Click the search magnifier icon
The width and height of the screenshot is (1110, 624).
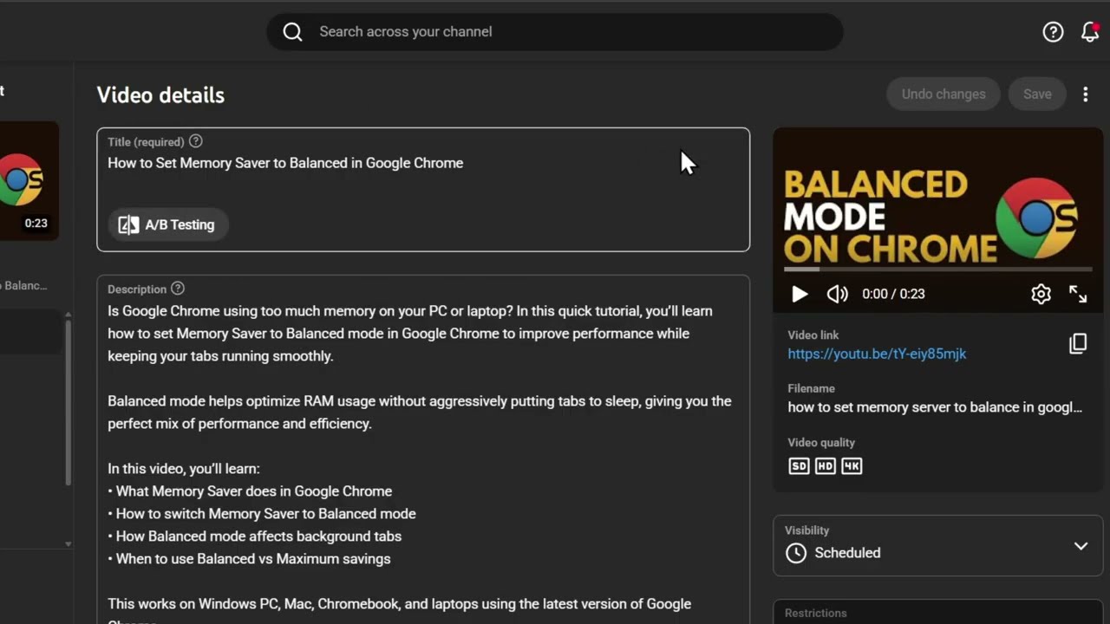pos(293,32)
